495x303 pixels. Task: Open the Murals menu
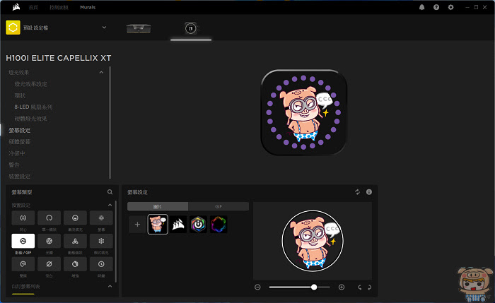88,7
